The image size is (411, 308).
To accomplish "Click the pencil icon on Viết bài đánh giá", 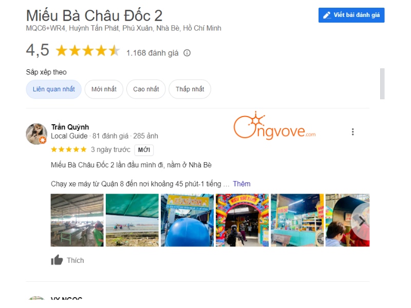I will 327,15.
